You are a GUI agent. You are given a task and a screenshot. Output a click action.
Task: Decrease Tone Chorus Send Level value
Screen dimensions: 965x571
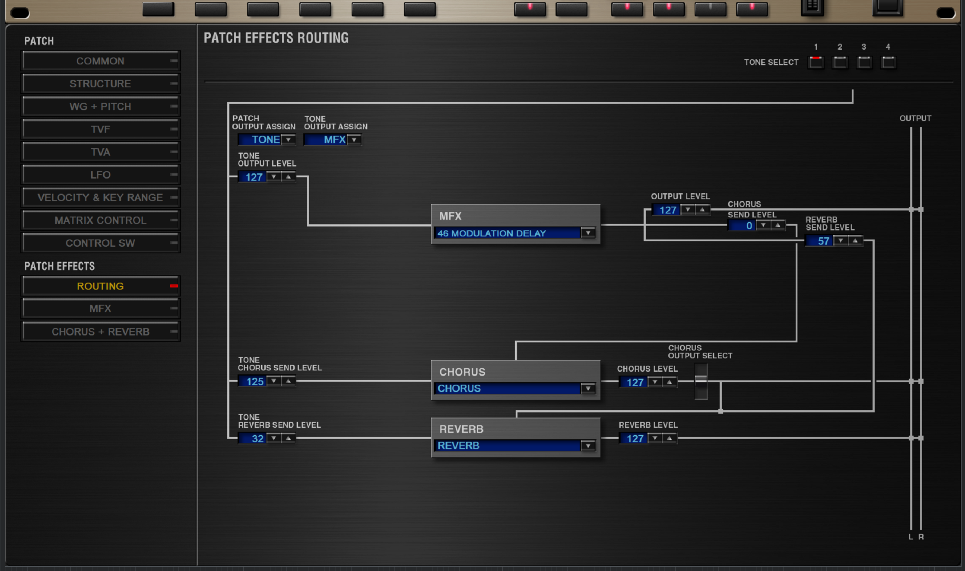[273, 381]
